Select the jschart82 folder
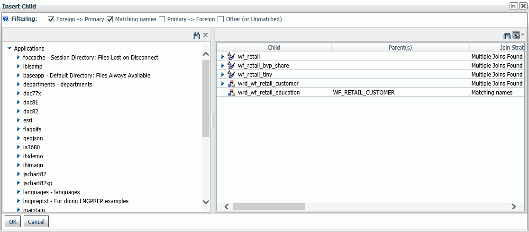529x232 pixels. point(35,174)
